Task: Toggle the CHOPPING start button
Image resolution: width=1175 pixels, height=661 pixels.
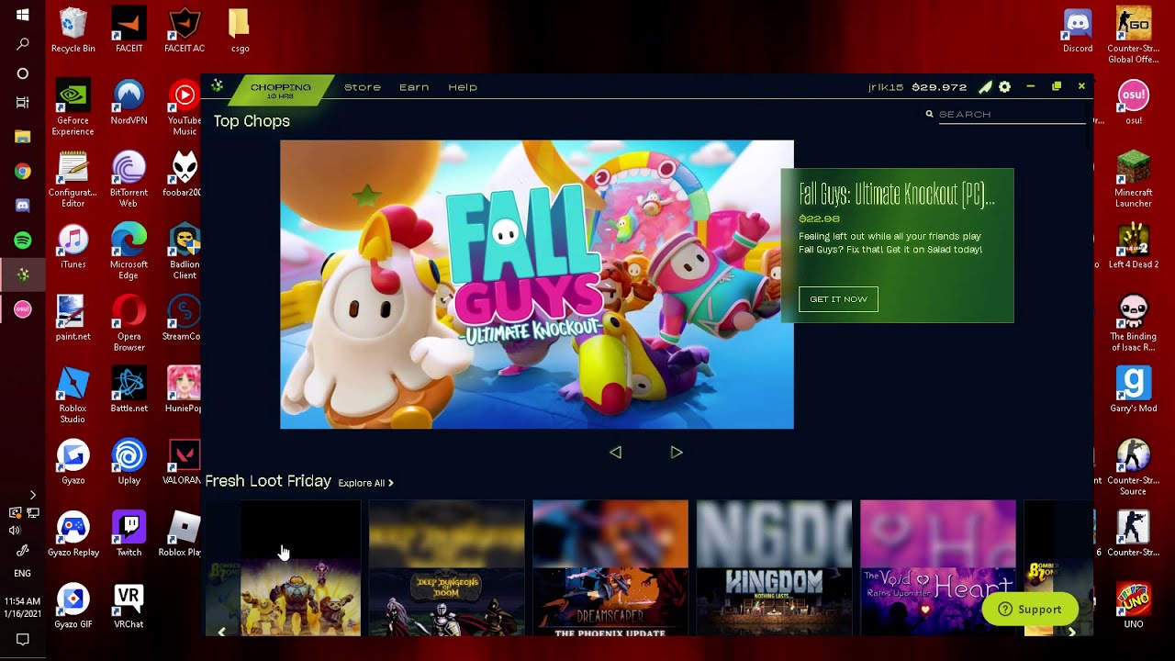Action: click(279, 89)
